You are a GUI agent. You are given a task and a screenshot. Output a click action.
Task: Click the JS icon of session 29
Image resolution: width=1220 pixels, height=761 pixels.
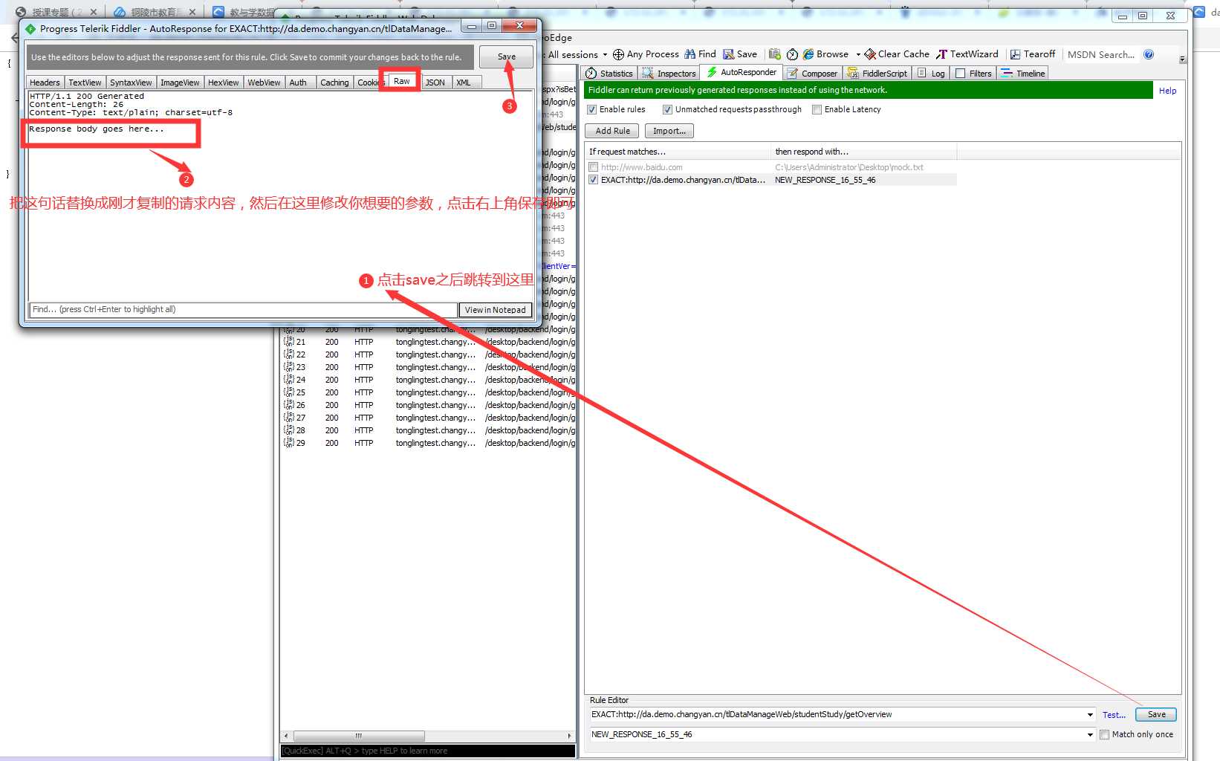pyautogui.click(x=289, y=443)
